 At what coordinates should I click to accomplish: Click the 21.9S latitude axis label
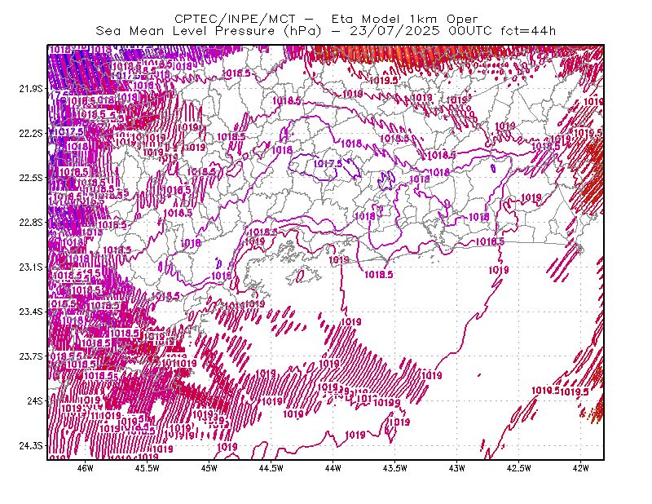(x=31, y=89)
